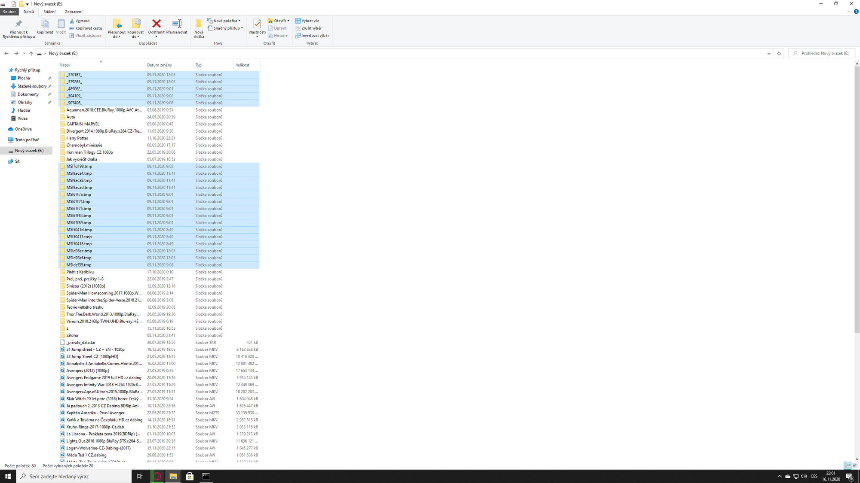The width and height of the screenshot is (860, 483).
Task: Open the Soubor menu
Action: 9,12
